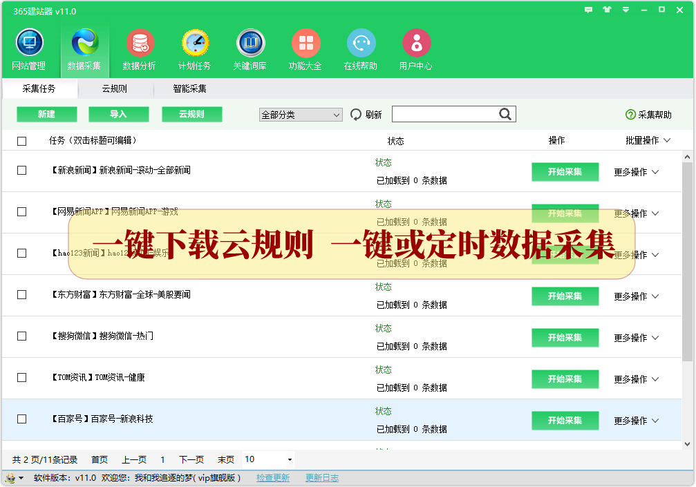Click the 刷新 refresh icon
This screenshot has height=487, width=696.
pos(356,115)
